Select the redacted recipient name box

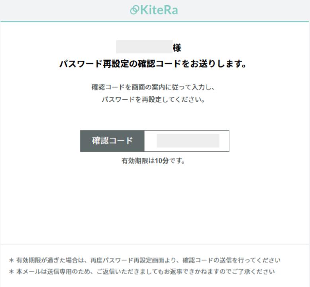pos(144,47)
